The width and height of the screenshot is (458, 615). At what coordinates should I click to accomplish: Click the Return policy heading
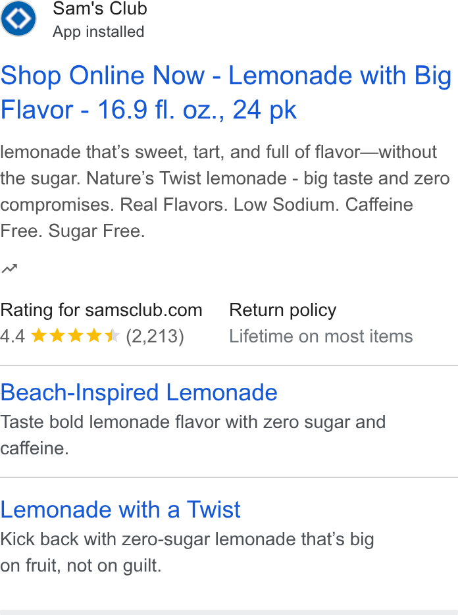pos(283,310)
